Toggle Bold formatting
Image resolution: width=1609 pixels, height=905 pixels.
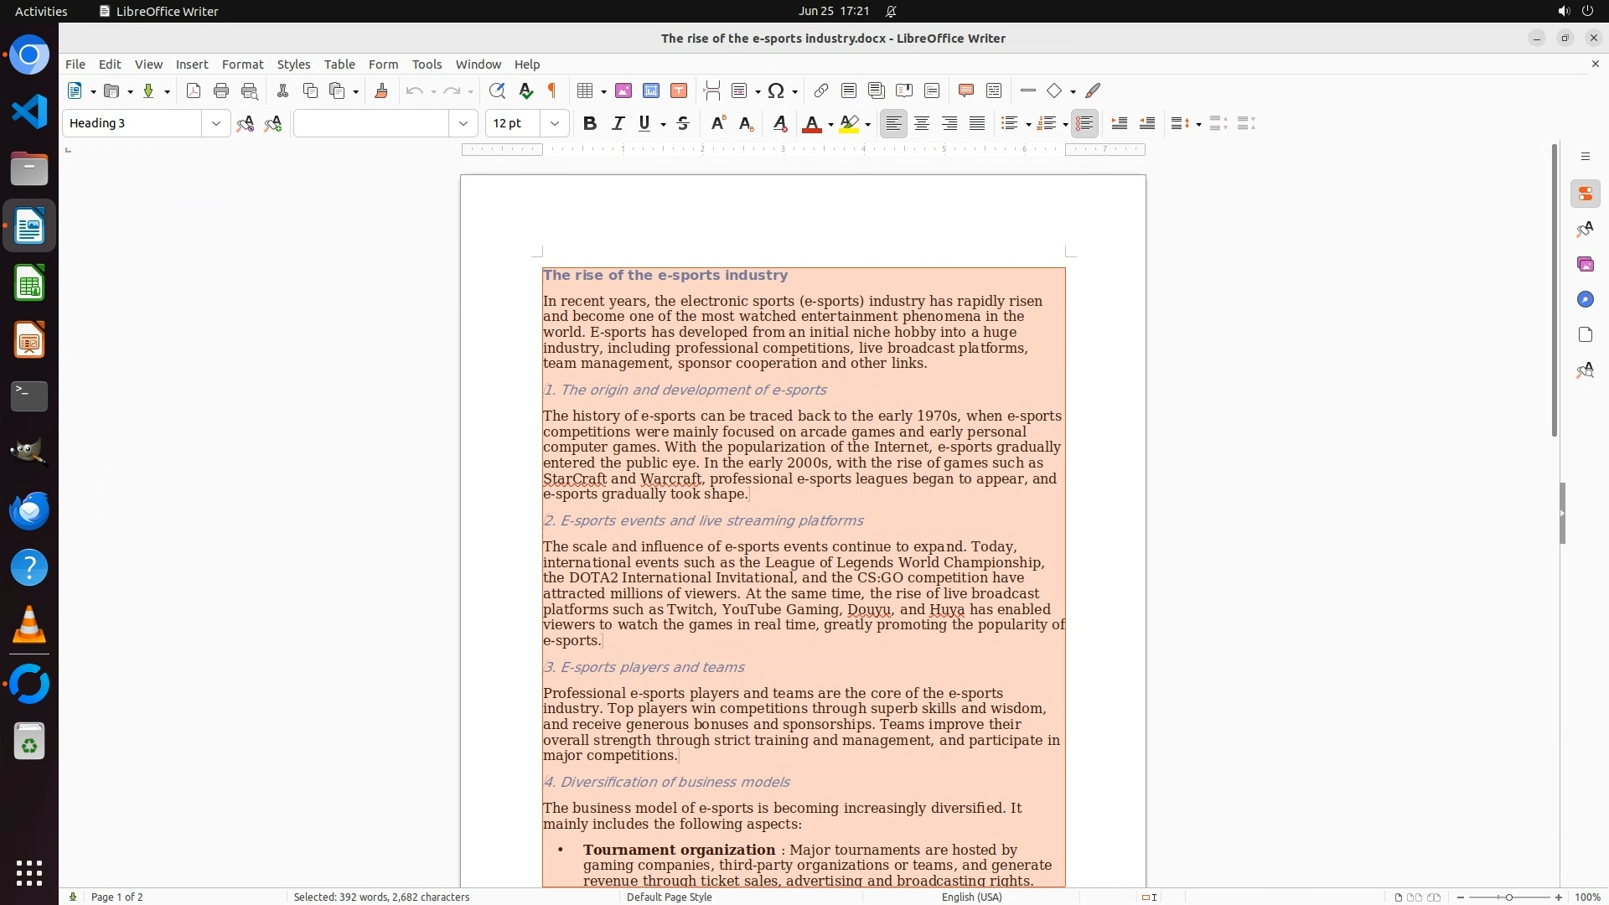590,124
